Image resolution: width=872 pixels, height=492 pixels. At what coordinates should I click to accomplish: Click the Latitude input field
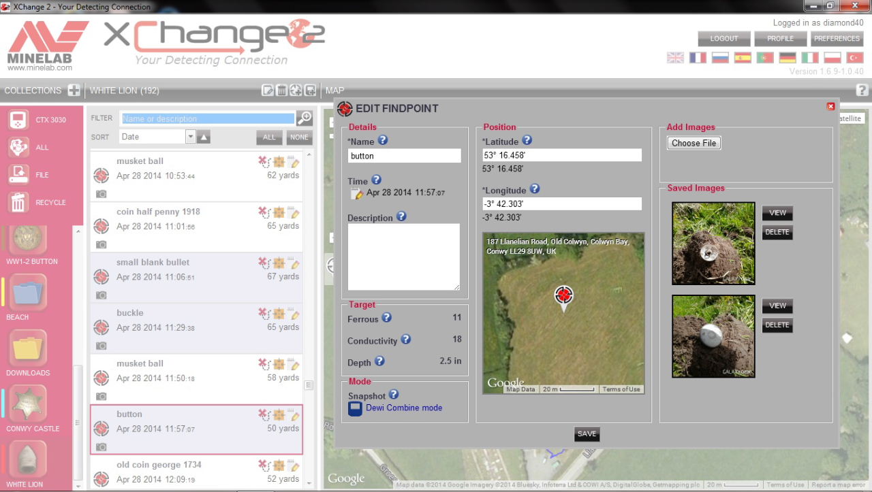pos(562,155)
